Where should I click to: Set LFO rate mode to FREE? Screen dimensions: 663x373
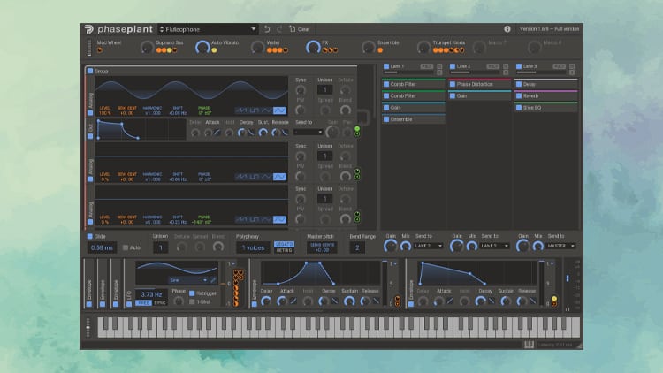[x=144, y=303]
